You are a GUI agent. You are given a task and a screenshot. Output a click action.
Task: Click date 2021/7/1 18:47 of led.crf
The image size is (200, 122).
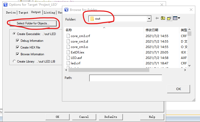pos(157,63)
